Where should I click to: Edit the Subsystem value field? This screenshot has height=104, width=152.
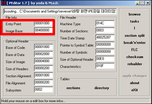click(44, 90)
